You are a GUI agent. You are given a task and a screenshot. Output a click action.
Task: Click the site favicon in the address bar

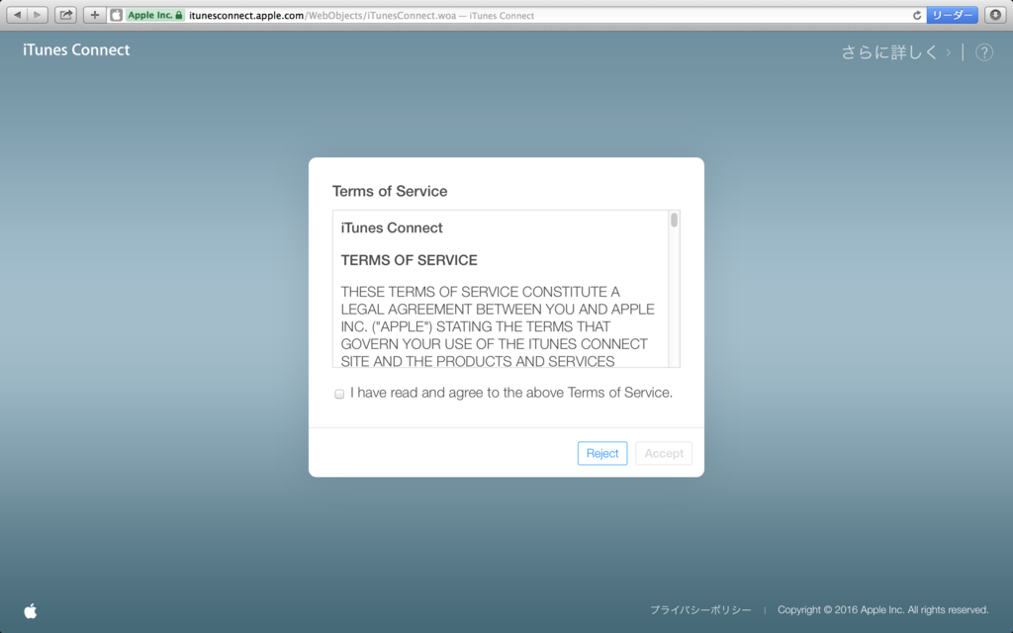pyautogui.click(x=117, y=15)
